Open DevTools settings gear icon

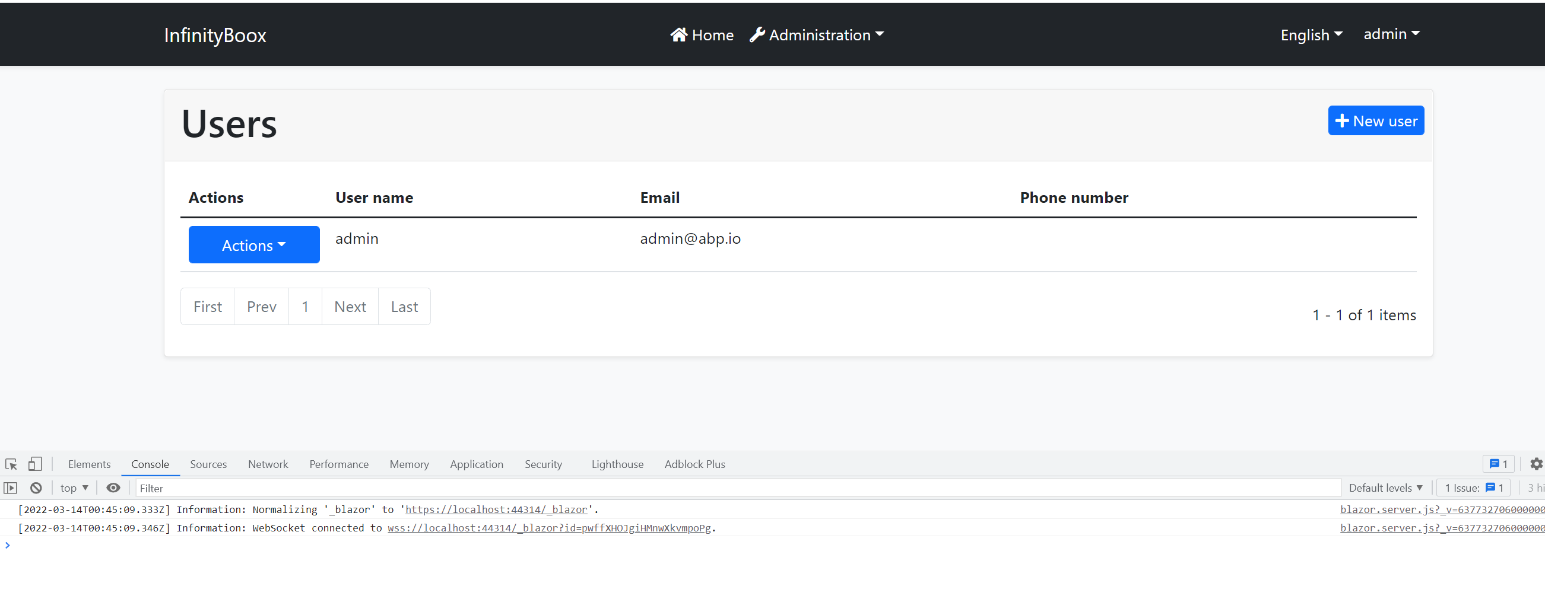tap(1537, 463)
